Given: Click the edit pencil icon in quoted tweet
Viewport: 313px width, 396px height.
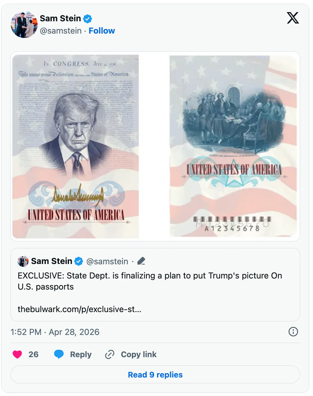Looking at the screenshot, I should [x=141, y=261].
